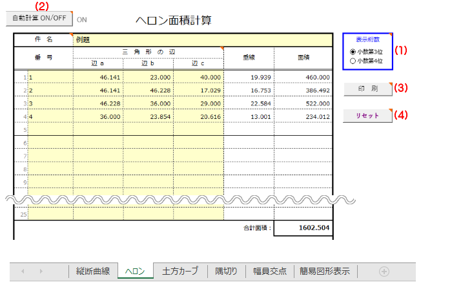Viewport: 452px width, 289px height.
Task: Select the 小数第3位 radio option
Action: click(352, 52)
